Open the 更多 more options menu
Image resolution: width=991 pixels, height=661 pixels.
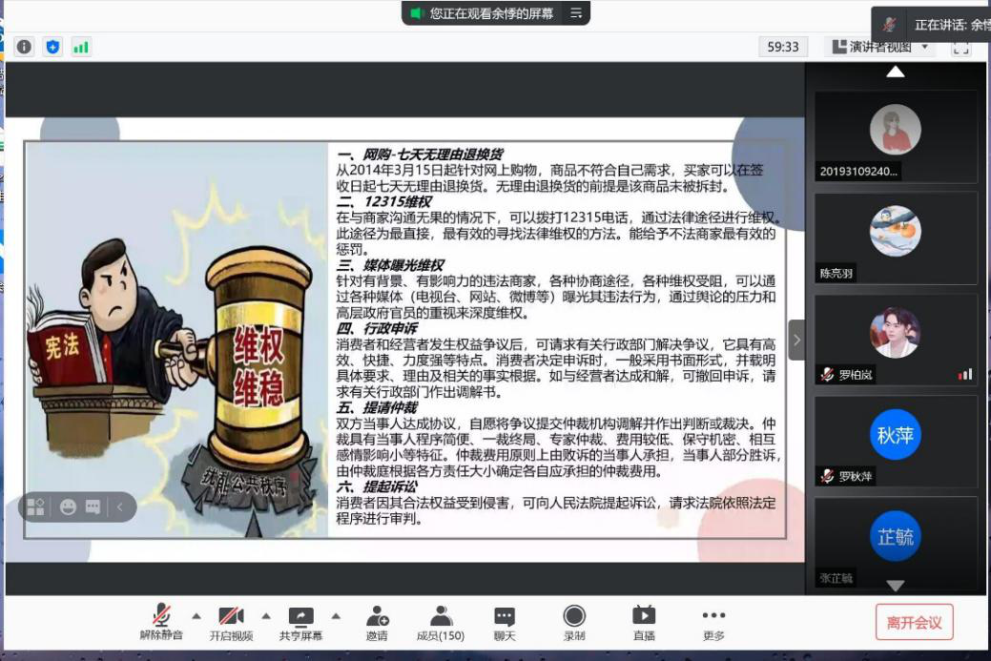(713, 621)
